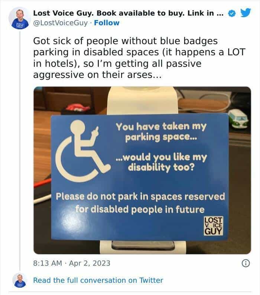Click the green camper van toy in photo
260x295 pixels.
click(x=238, y=119)
